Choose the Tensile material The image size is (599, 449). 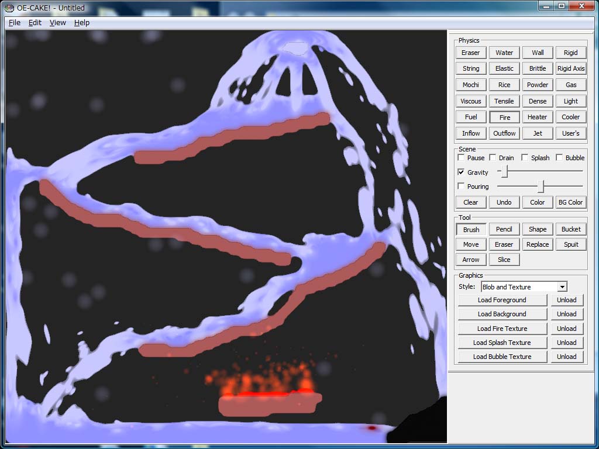coord(504,101)
